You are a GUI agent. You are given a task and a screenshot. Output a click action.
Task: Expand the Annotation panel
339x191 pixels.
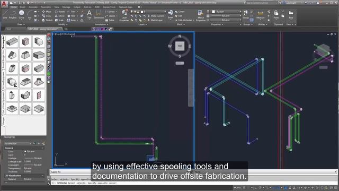[x=102, y=24]
